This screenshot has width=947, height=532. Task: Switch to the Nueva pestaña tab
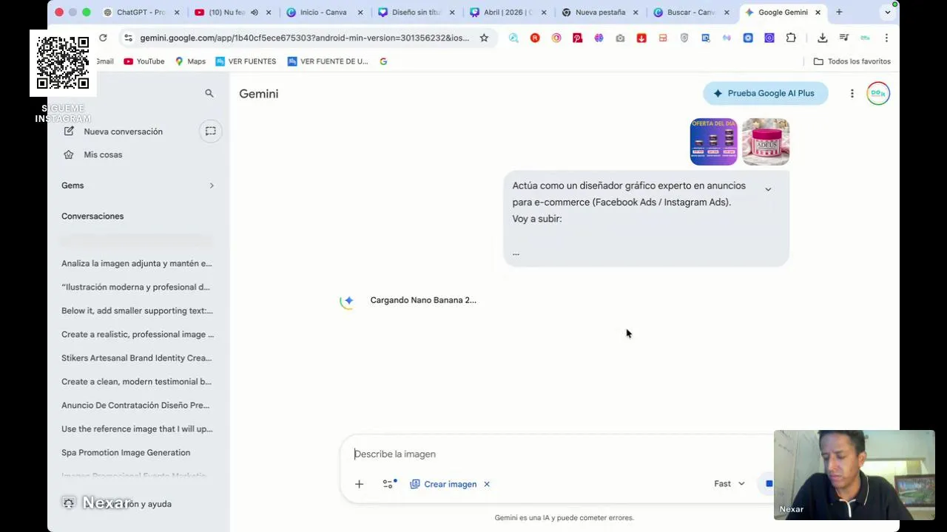click(x=599, y=12)
